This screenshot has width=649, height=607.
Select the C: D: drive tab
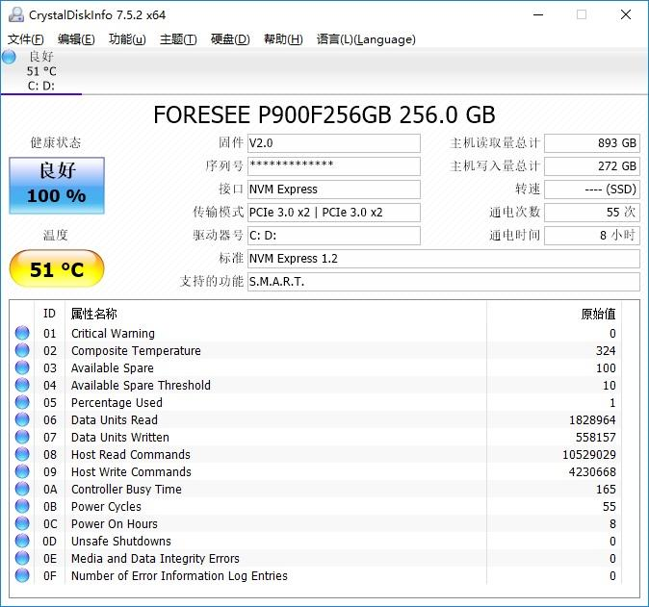(41, 71)
